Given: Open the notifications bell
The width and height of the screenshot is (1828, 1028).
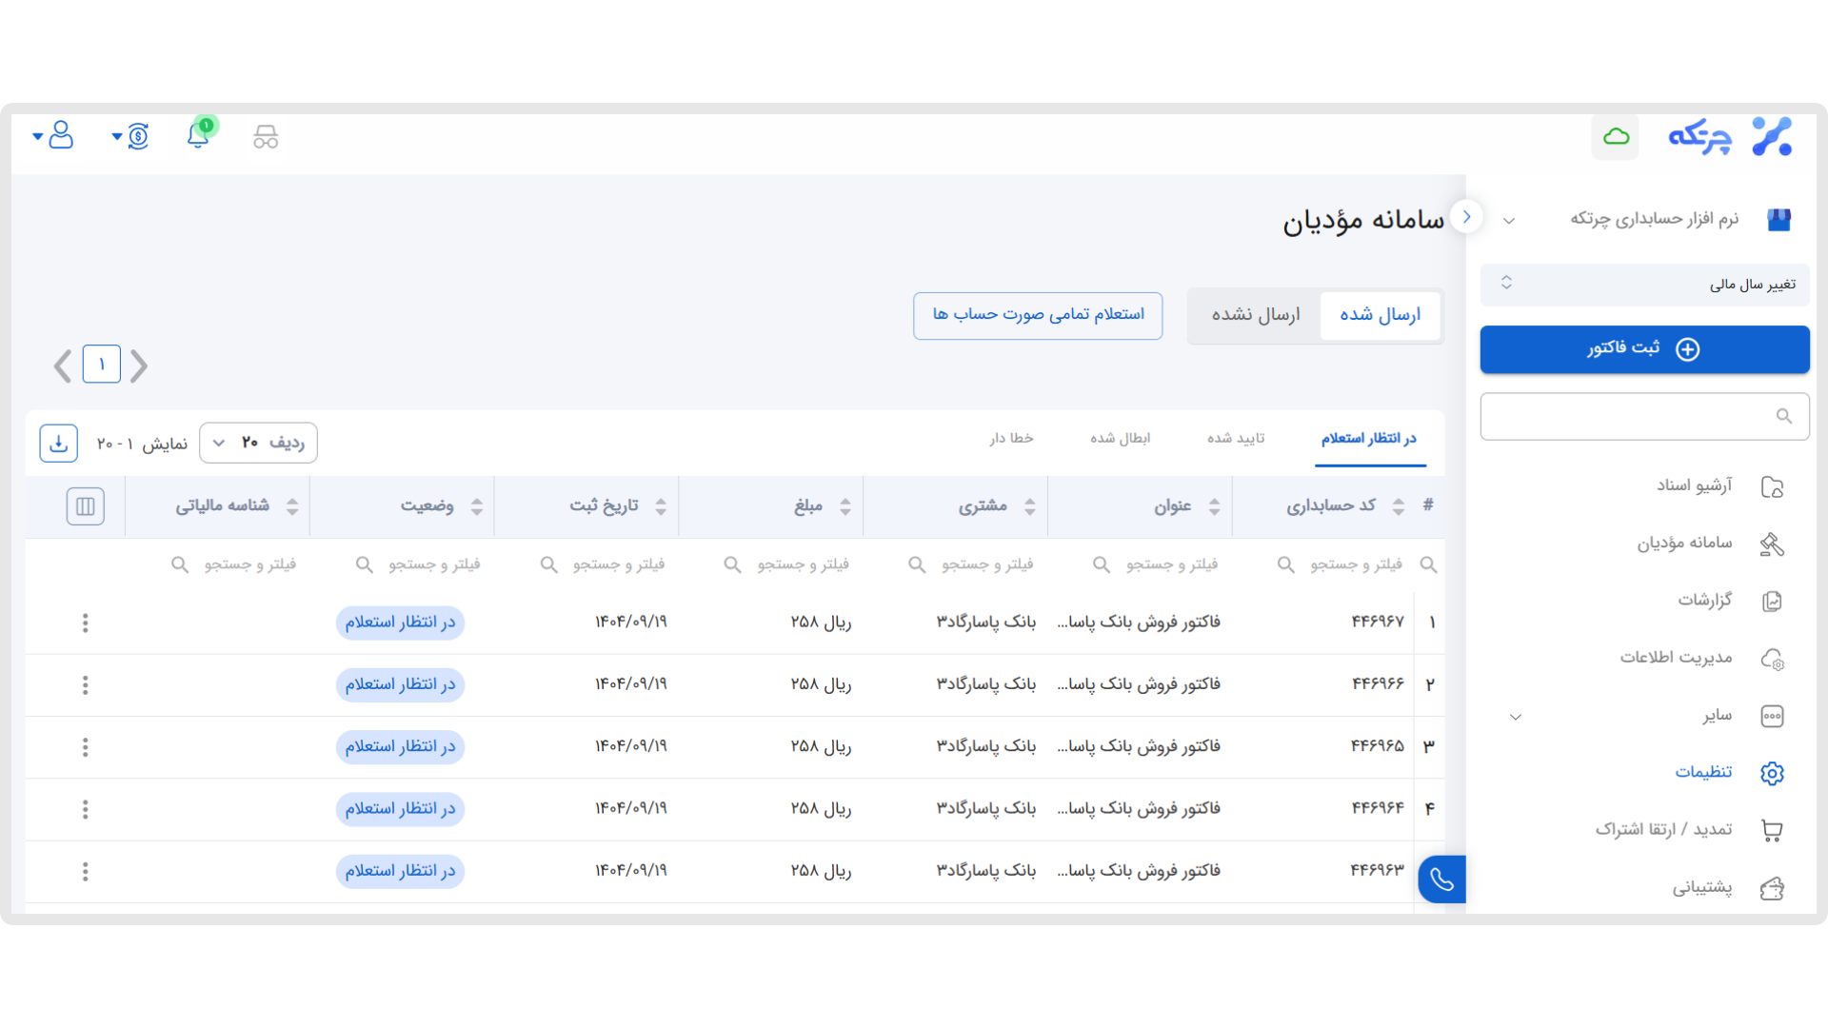Looking at the screenshot, I should [x=198, y=136].
